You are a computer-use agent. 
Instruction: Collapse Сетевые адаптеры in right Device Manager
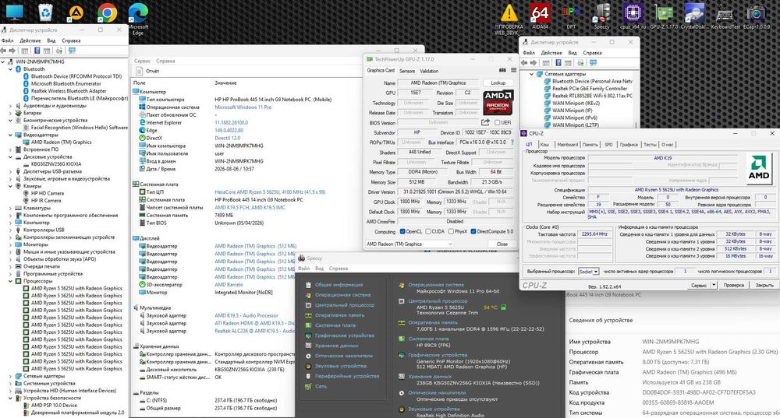pyautogui.click(x=531, y=74)
